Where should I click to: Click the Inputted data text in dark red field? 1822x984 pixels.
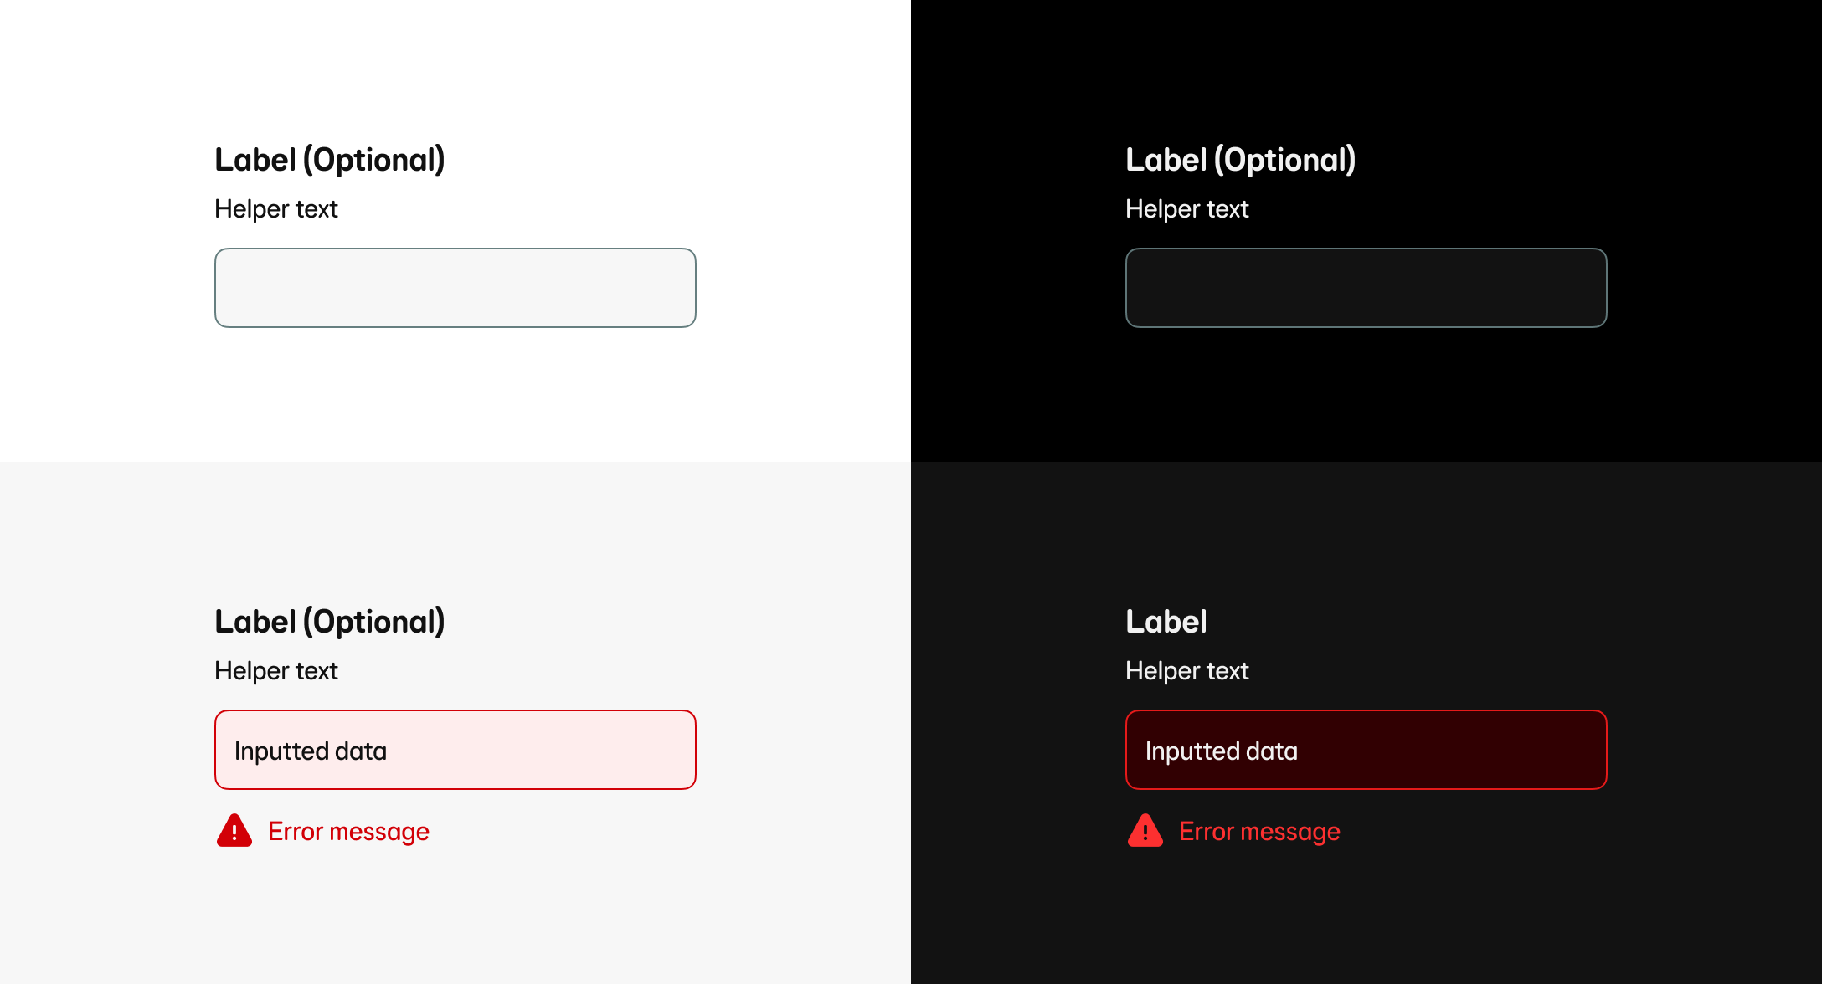[x=1221, y=751]
